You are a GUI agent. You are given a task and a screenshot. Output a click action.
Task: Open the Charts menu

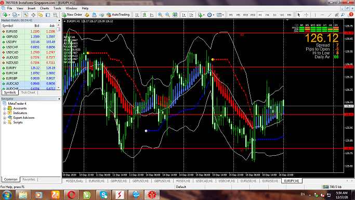tap(44, 8)
